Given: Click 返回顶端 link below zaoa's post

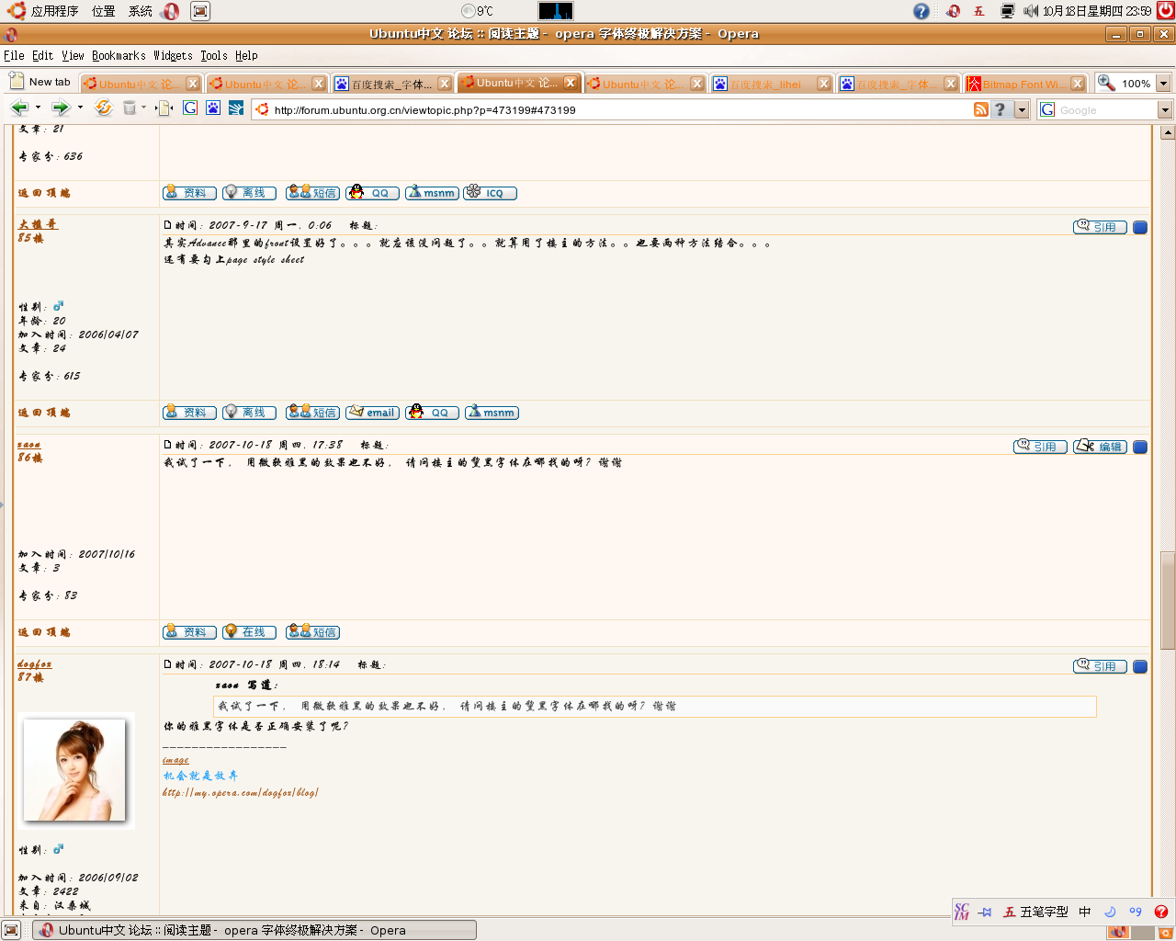Looking at the screenshot, I should 44,632.
